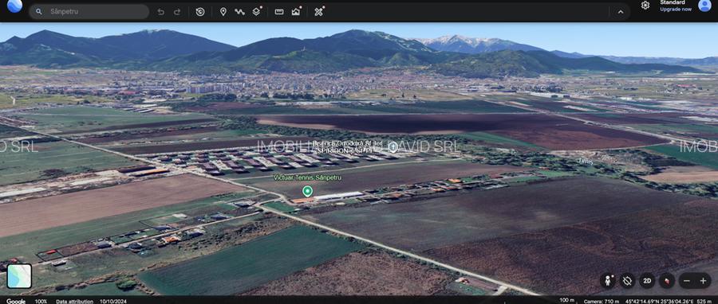Open settings gear
The width and height of the screenshot is (718, 304).
[x=645, y=6]
